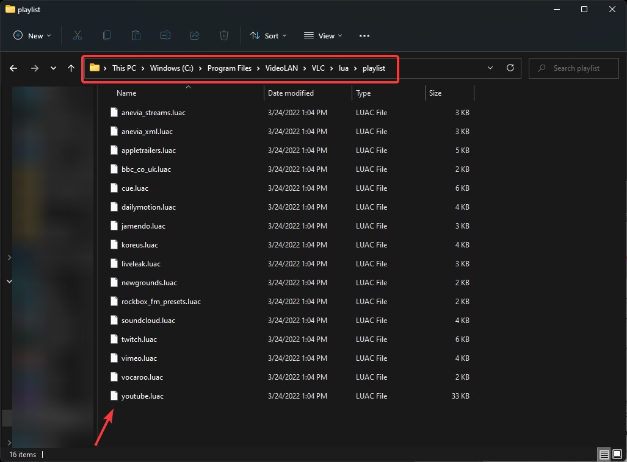627x462 pixels.
Task: Click the Copy icon in toolbar
Action: [107, 35]
